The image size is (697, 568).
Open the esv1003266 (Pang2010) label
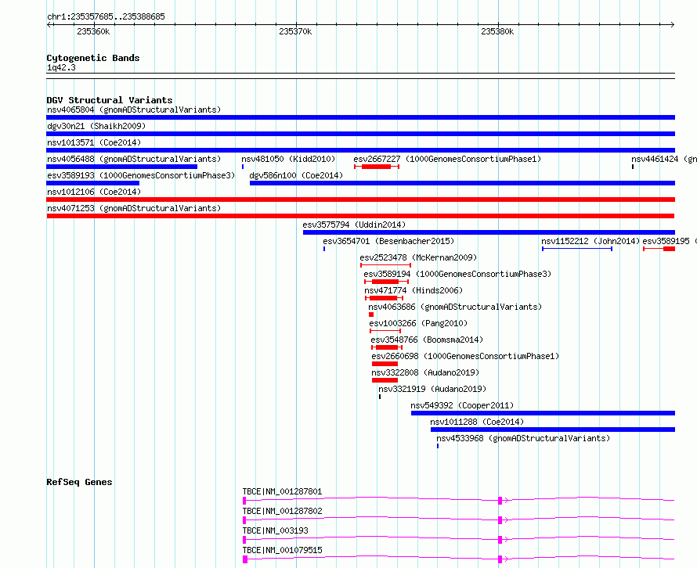[418, 323]
